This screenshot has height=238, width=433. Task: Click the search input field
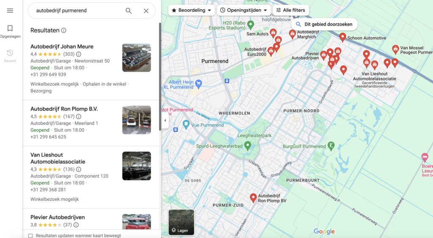point(78,11)
